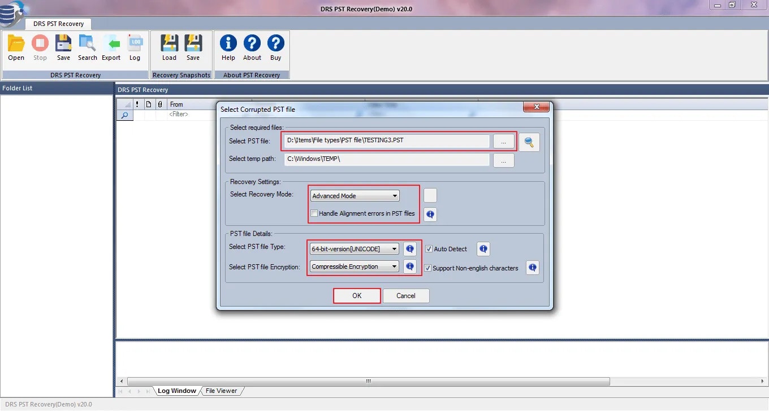Toggle Support Non-english characters checkbox
Screen dimensions: 769x411
pos(428,268)
